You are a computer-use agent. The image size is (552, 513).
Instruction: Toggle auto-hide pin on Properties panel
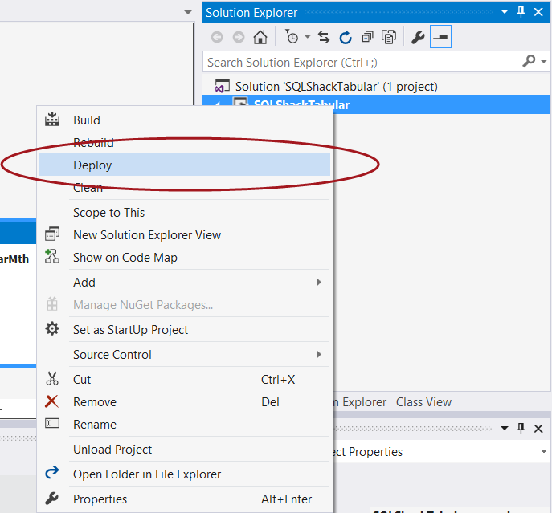(x=521, y=428)
